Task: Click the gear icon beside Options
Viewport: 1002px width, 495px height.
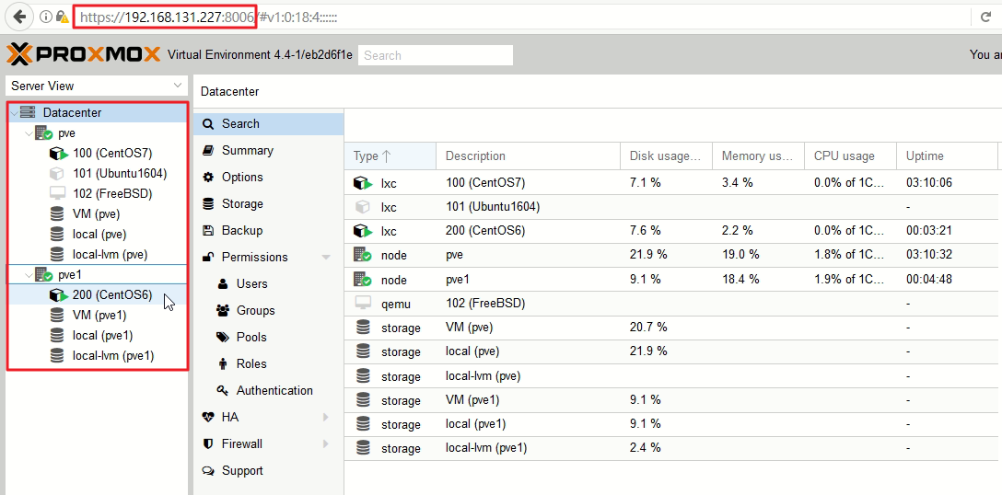Action: 208,177
